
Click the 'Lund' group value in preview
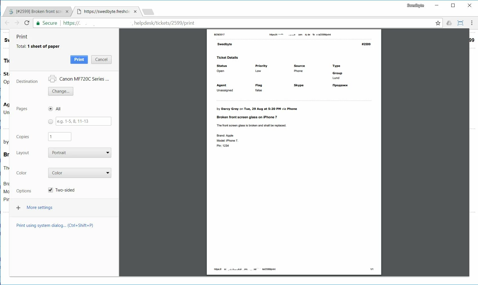coord(336,78)
